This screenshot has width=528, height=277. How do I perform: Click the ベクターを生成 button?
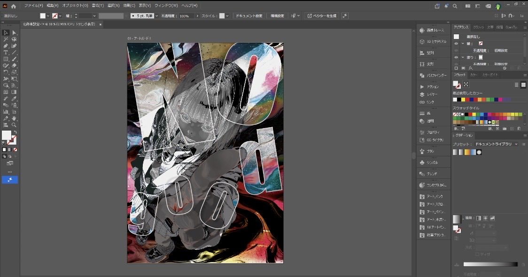(322, 16)
